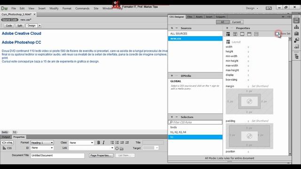Click the Text category icon in Properties

click(235, 34)
